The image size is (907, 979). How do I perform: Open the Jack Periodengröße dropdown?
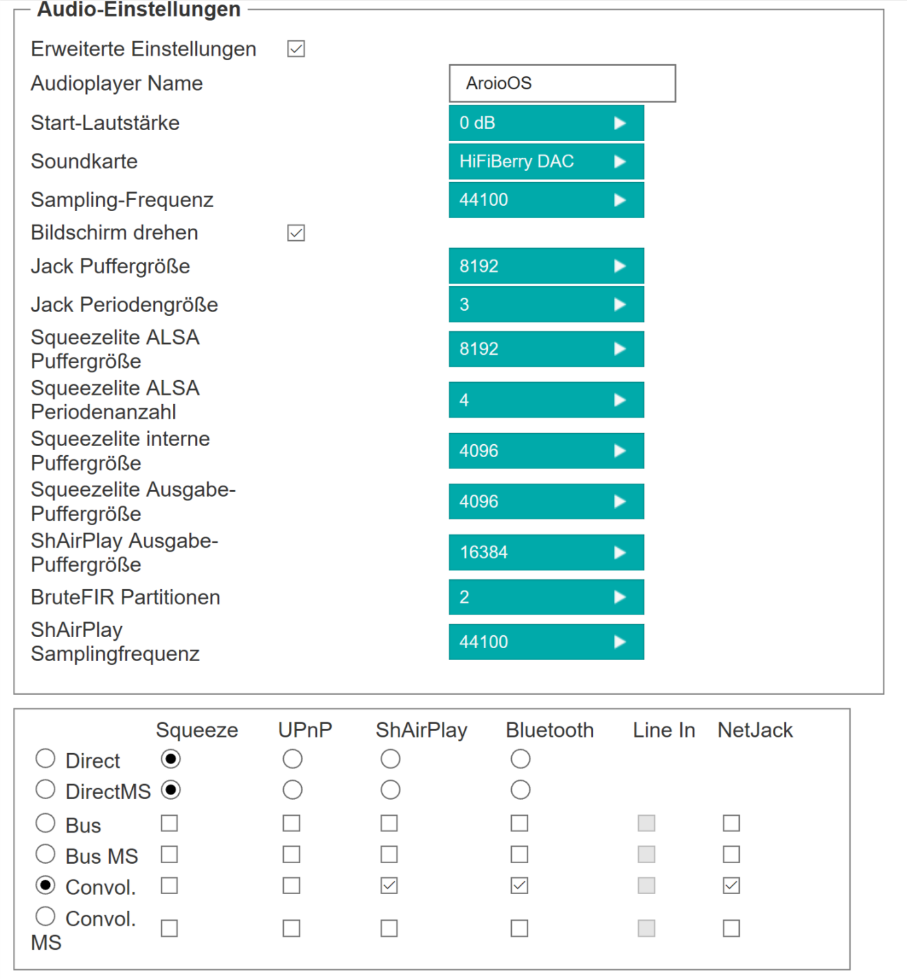pos(546,304)
